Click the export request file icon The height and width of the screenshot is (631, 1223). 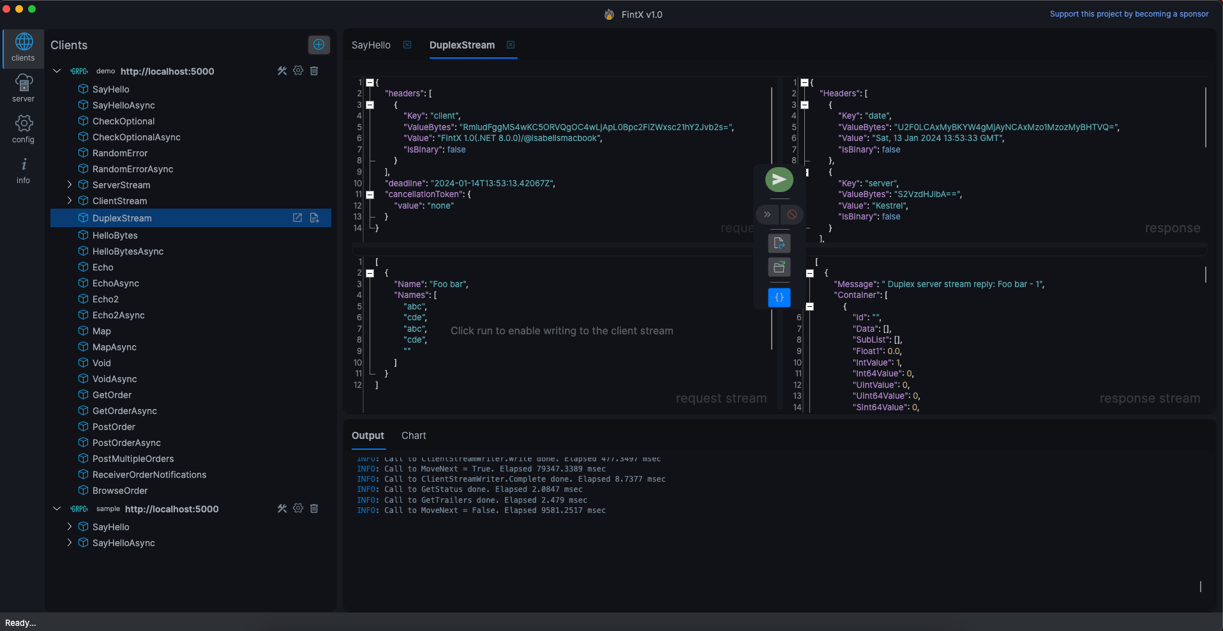click(779, 243)
